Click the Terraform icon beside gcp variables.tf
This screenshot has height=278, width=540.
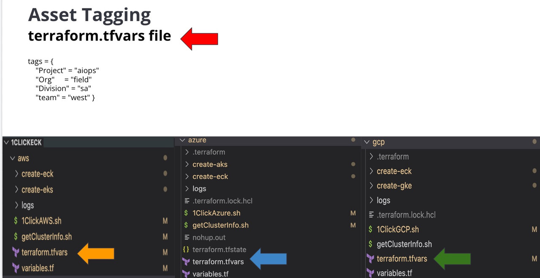pos(370,273)
